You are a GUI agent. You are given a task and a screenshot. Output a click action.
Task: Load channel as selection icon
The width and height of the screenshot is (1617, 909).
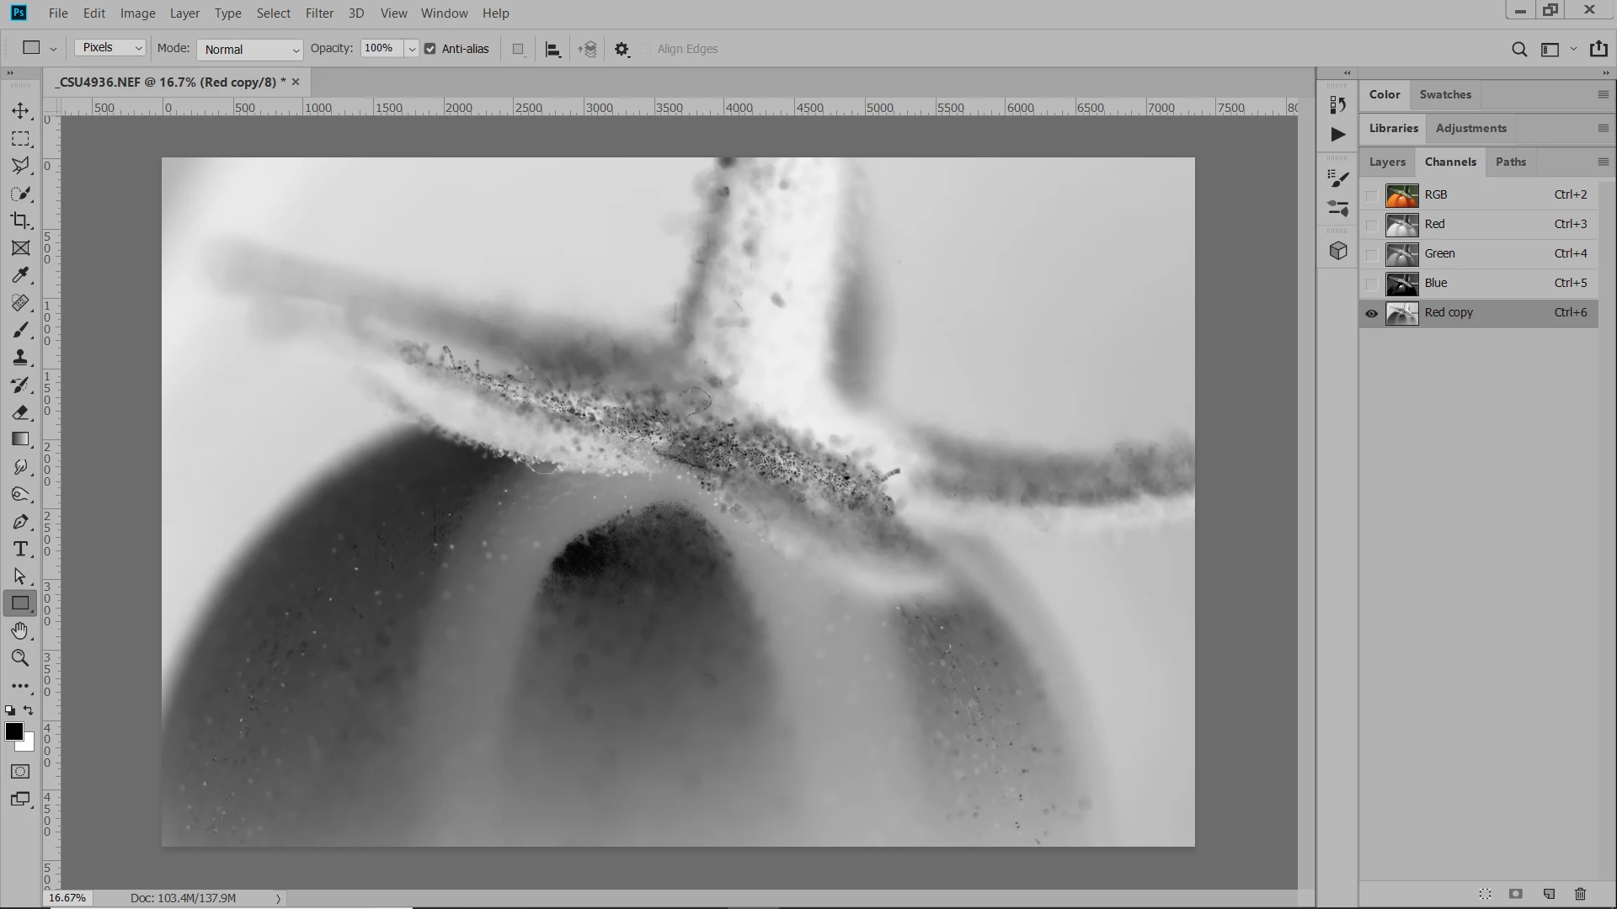click(x=1485, y=894)
